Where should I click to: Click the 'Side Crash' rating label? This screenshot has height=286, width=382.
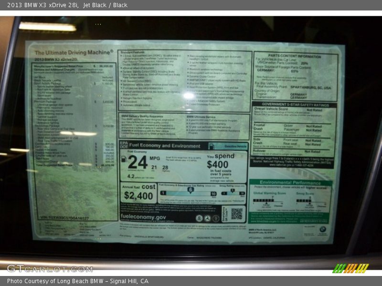(257, 141)
